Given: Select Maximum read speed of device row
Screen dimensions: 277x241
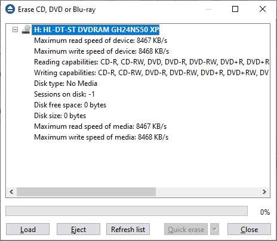Looking at the screenshot, I should click(101, 41).
